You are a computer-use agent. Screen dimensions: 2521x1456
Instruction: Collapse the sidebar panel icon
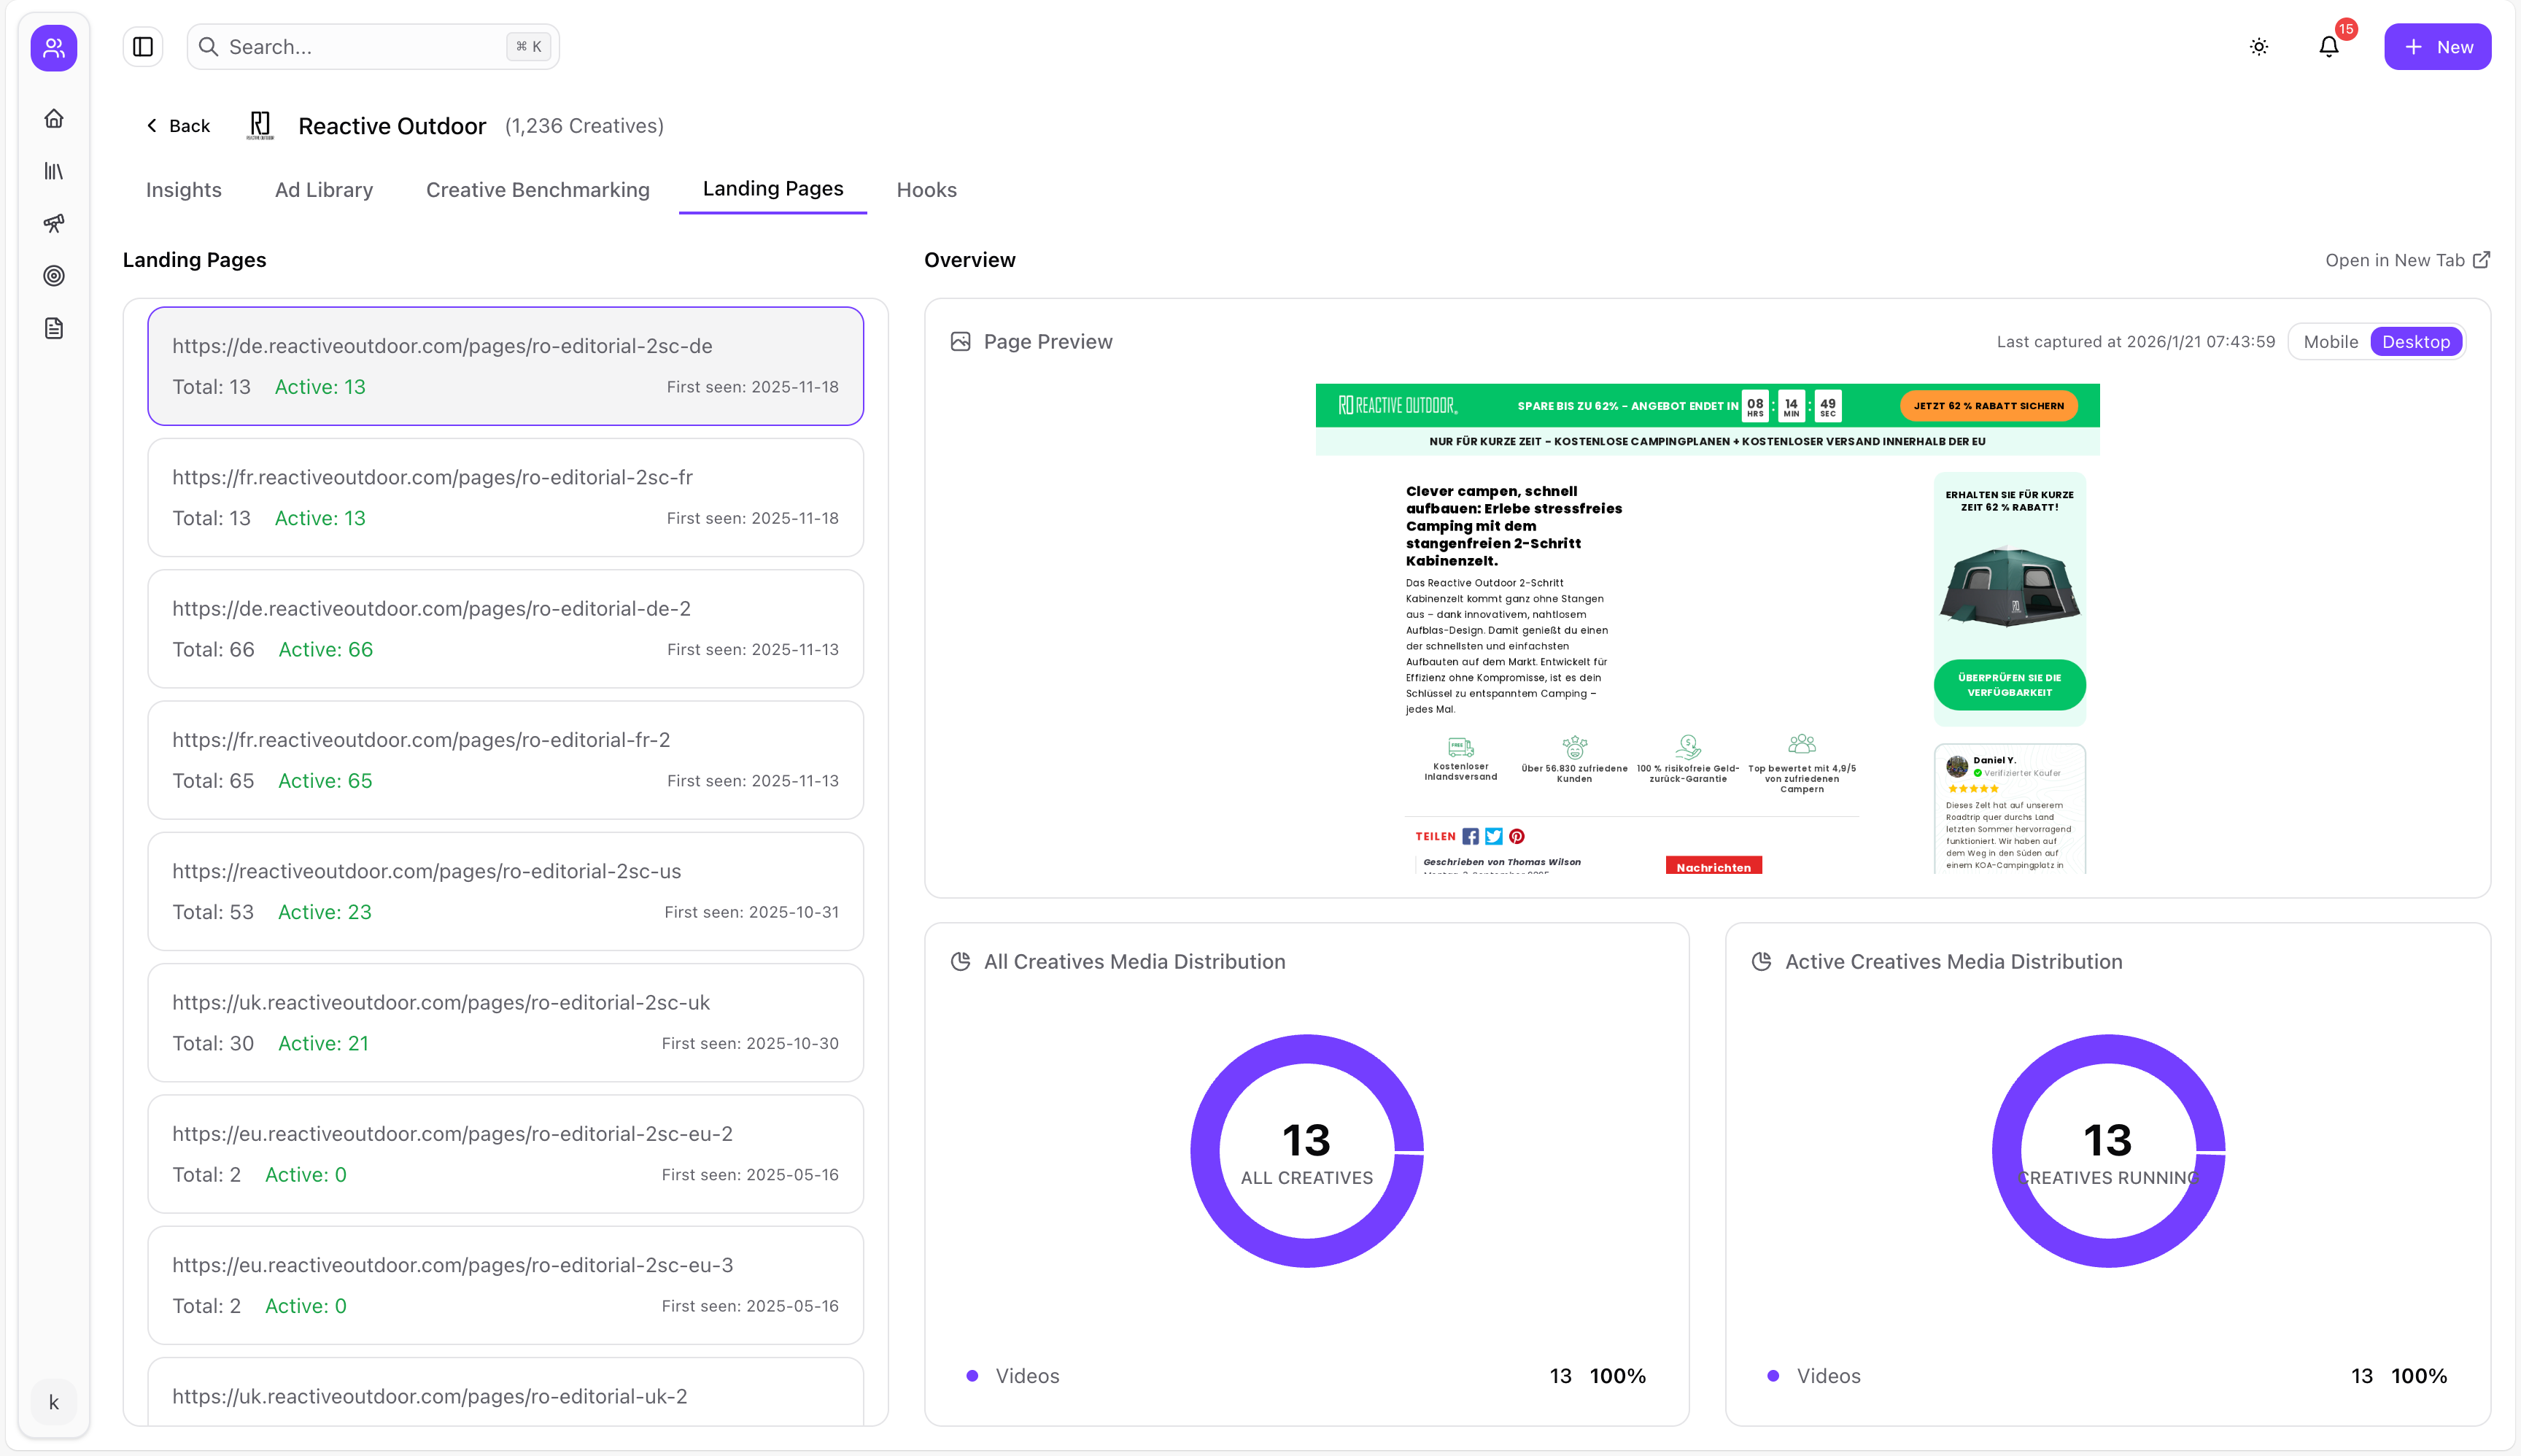[143, 47]
